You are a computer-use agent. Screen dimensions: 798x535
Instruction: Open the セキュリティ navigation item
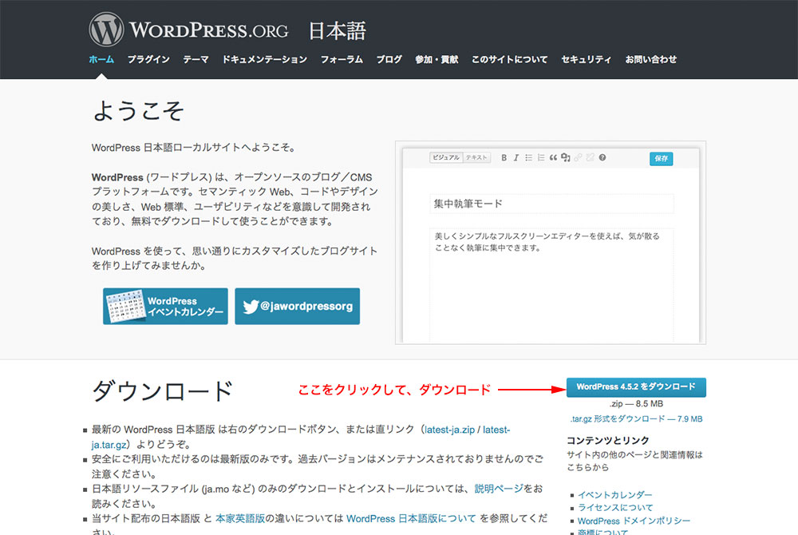click(587, 60)
